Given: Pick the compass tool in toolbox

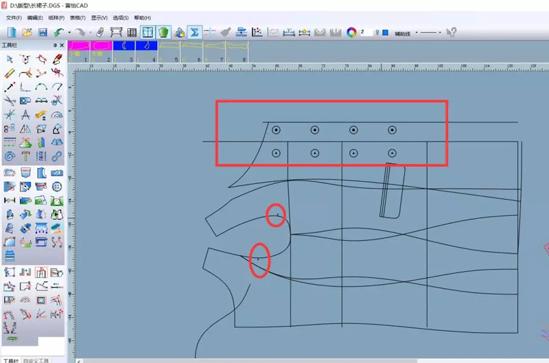Looking at the screenshot, I should point(25,115).
